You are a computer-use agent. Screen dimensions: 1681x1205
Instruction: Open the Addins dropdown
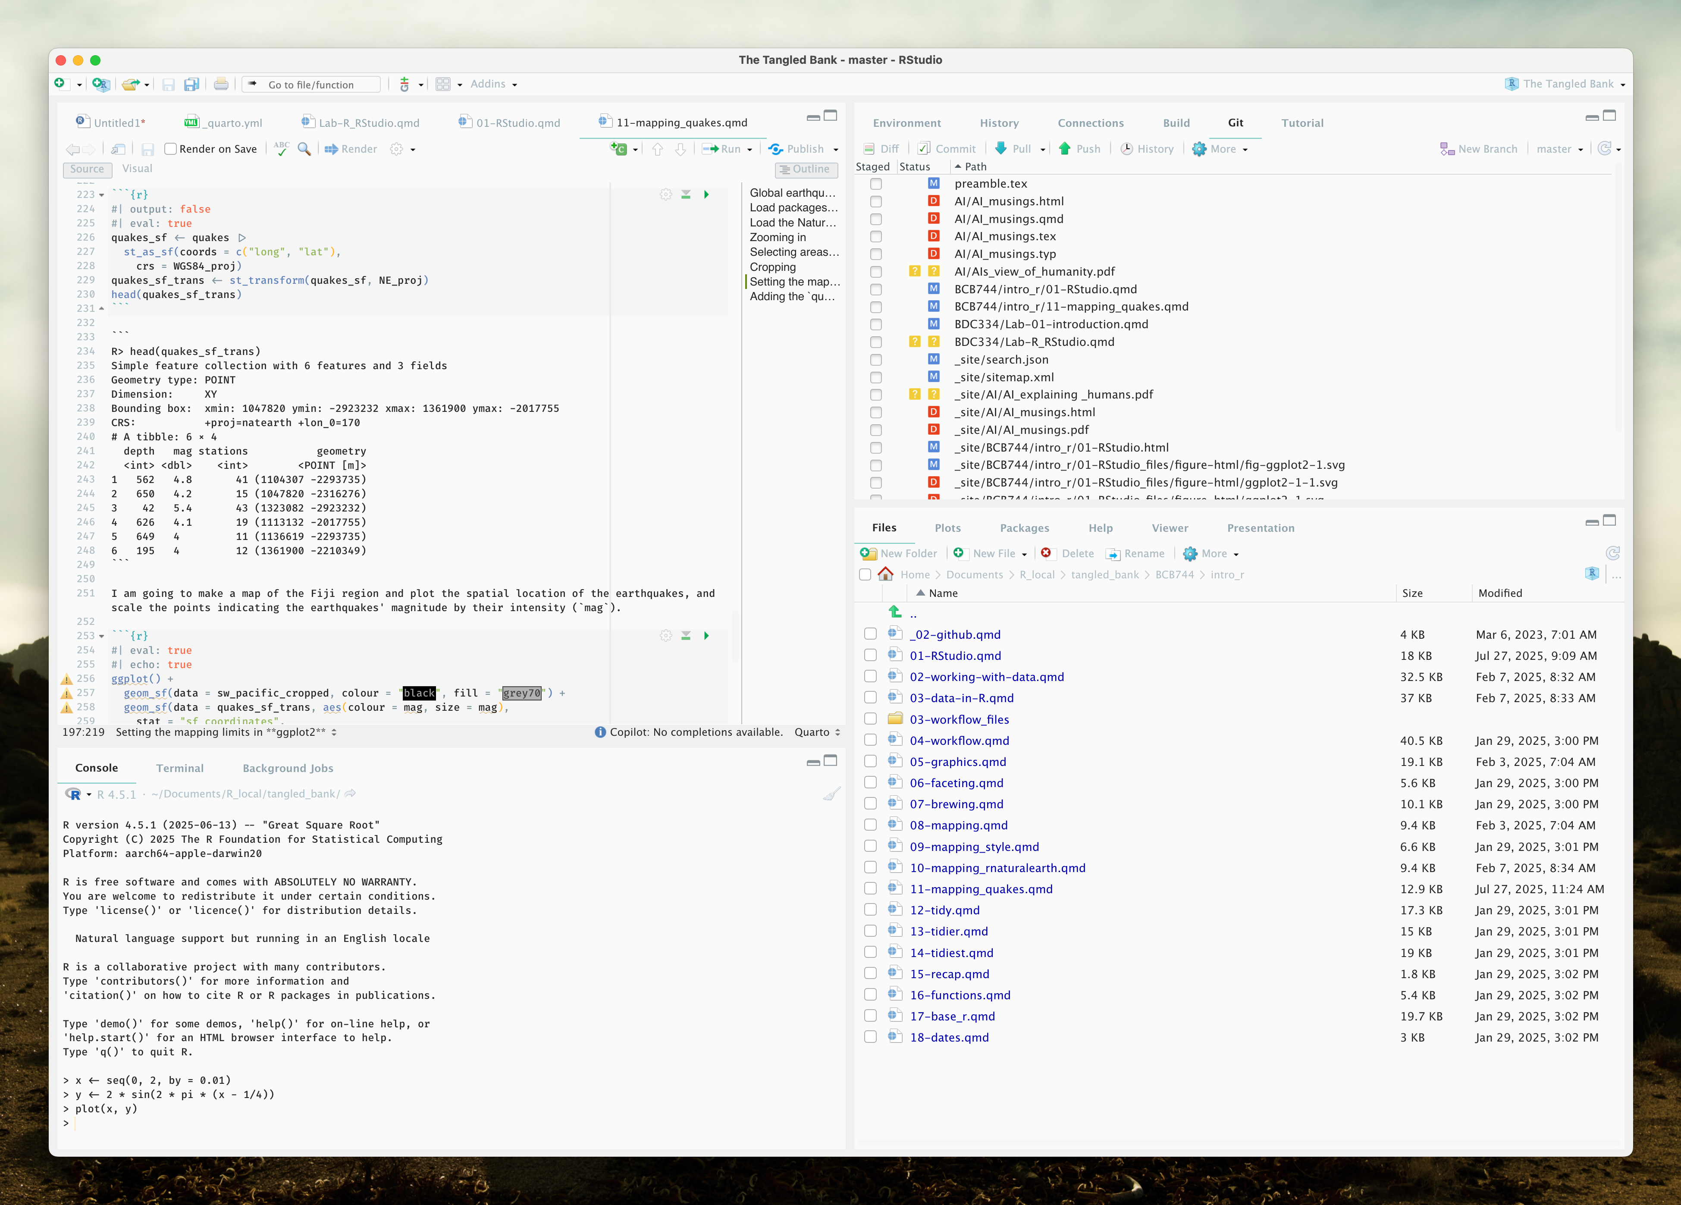click(494, 85)
